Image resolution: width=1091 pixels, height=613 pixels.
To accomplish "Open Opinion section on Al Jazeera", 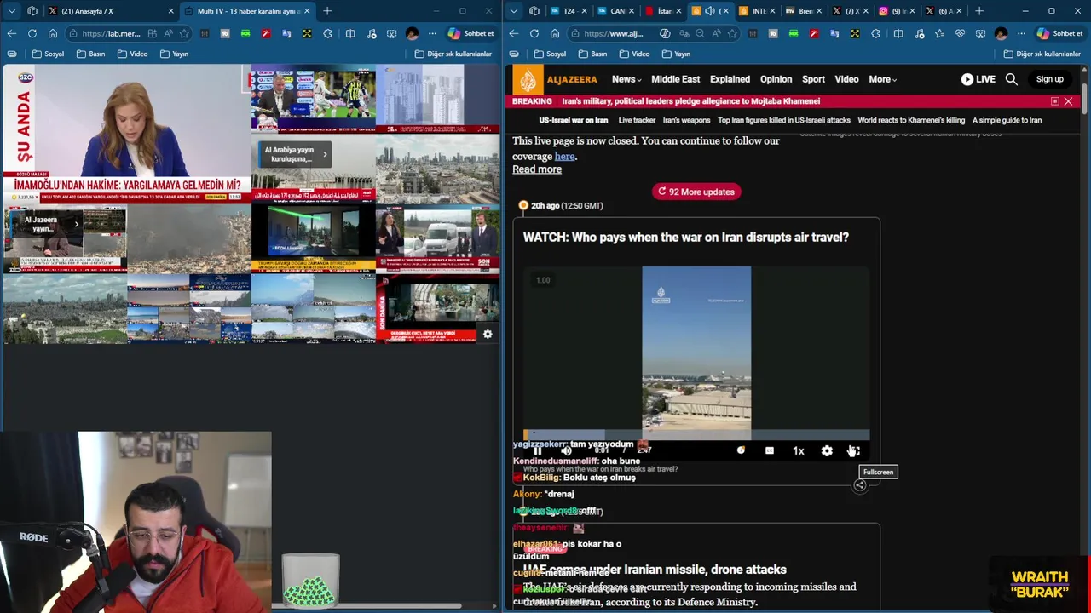I will coord(776,79).
